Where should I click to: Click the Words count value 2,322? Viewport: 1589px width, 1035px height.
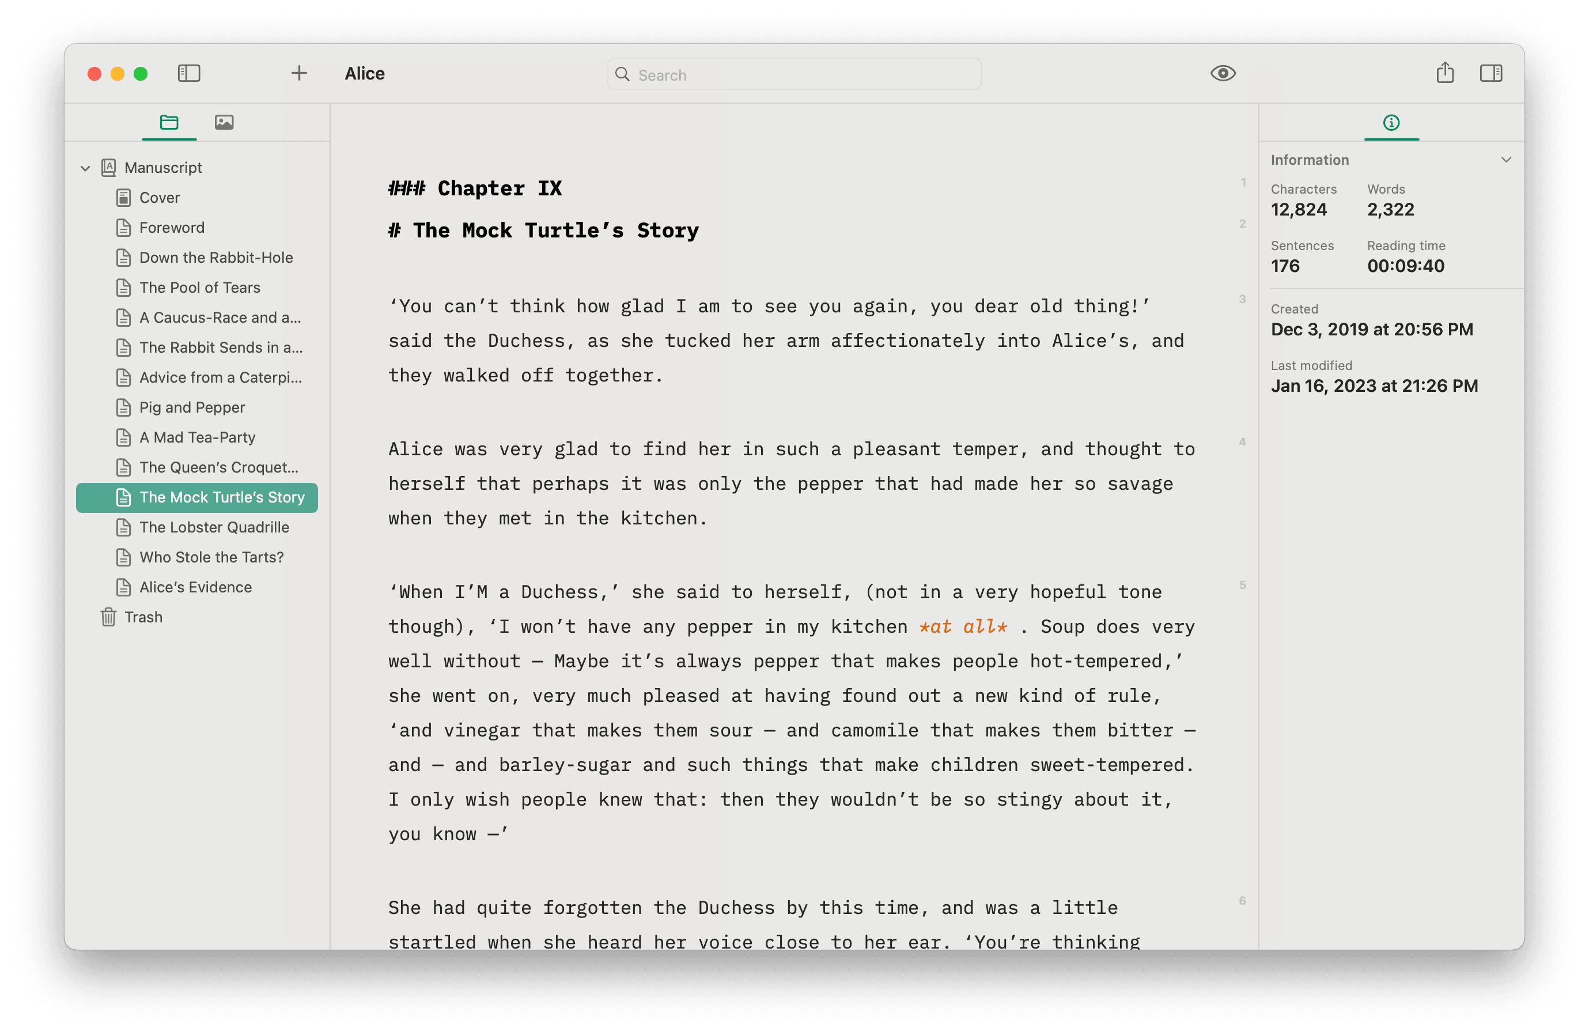pos(1391,210)
